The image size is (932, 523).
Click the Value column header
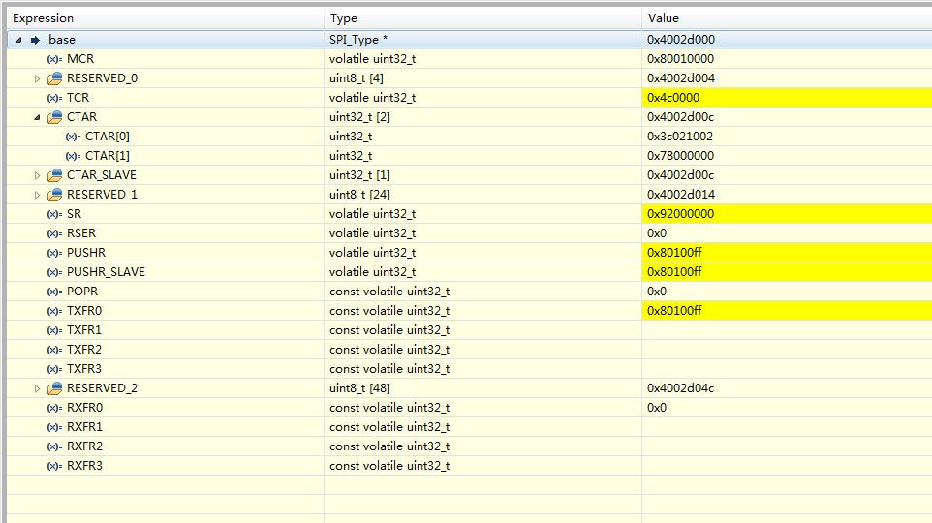pyautogui.click(x=787, y=18)
